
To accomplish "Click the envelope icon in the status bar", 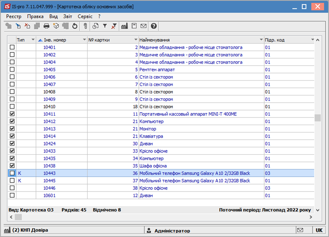I will tap(300, 230).
